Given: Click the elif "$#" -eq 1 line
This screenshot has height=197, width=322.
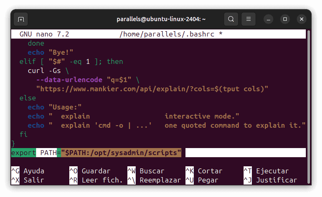Looking at the screenshot, I should point(71,61).
